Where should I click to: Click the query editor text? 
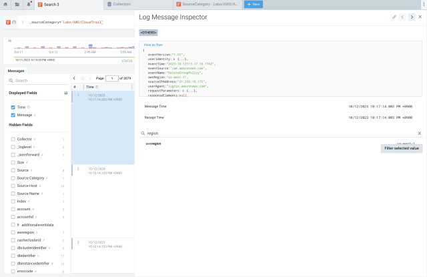pos(66,22)
